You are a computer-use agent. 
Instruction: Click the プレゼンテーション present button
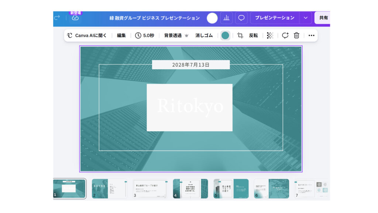tap(275, 18)
